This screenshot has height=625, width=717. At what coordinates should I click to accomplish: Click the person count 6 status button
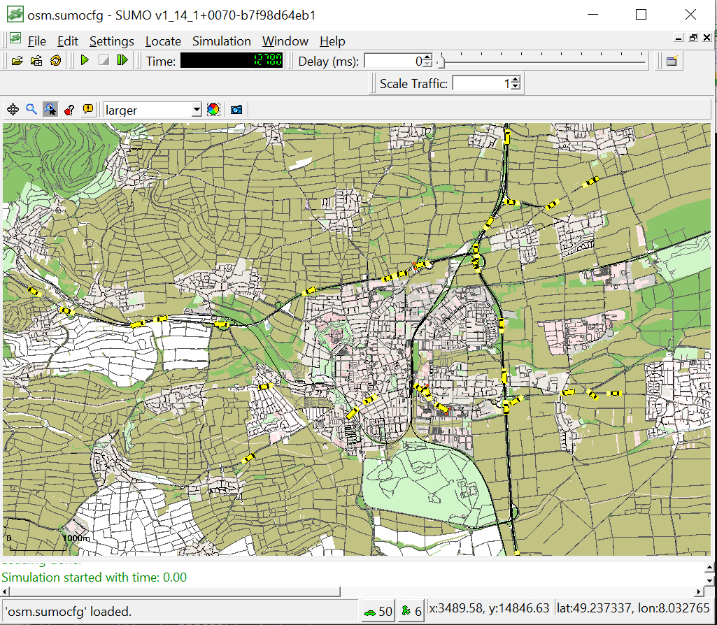[x=411, y=612]
